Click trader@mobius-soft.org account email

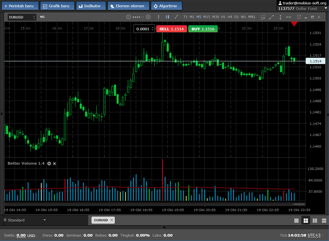click(x=304, y=3)
